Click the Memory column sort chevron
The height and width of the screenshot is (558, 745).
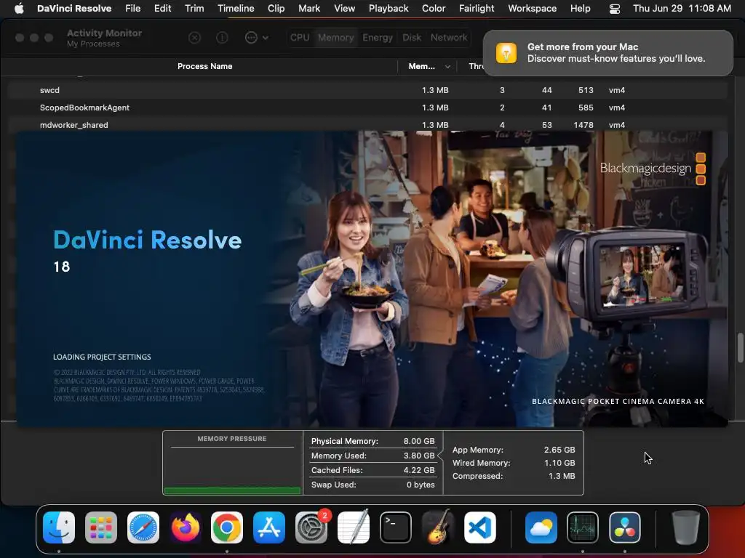[447, 66]
